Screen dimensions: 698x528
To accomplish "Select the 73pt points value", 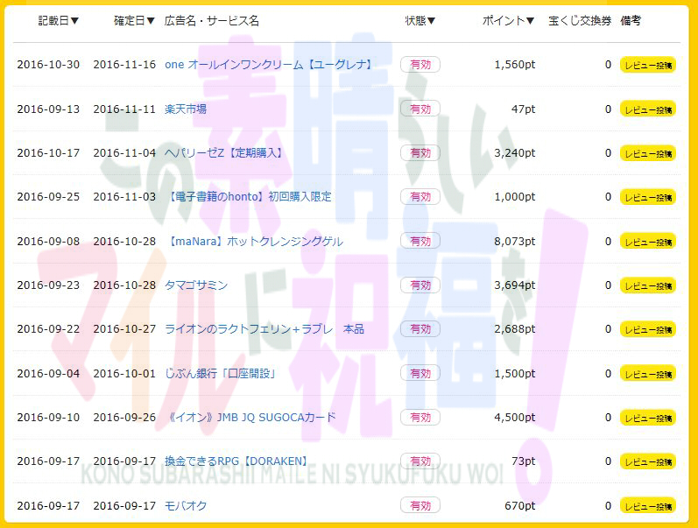I will click(523, 461).
